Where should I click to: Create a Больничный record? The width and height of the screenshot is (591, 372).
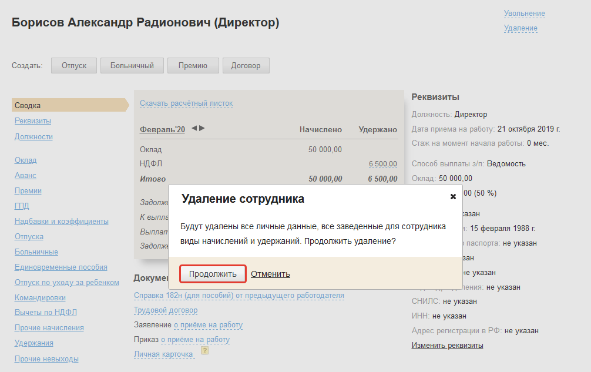[x=132, y=65]
